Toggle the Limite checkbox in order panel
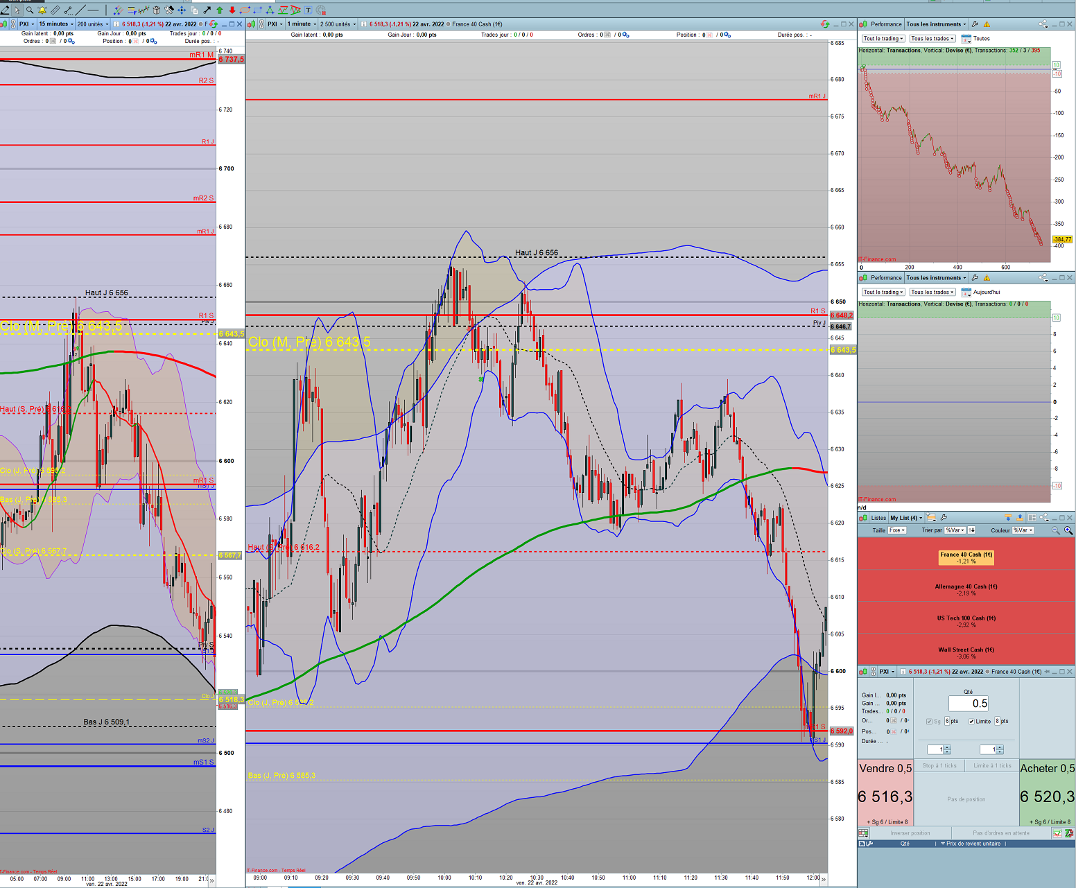The image size is (1076, 888). coord(971,722)
